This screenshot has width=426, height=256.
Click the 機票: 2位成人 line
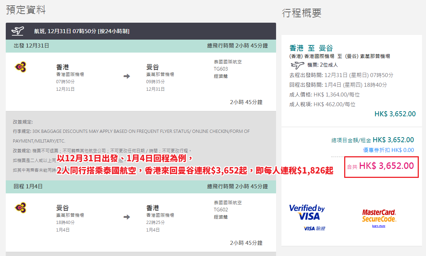coord(323,65)
